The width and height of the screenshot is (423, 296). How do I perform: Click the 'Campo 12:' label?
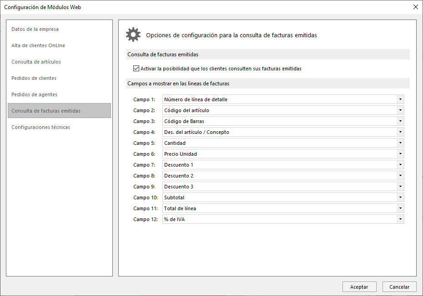[146, 219]
